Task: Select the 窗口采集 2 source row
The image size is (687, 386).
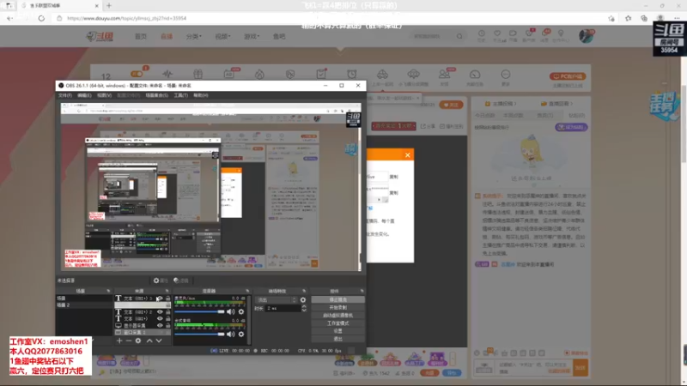Action: pos(143,333)
